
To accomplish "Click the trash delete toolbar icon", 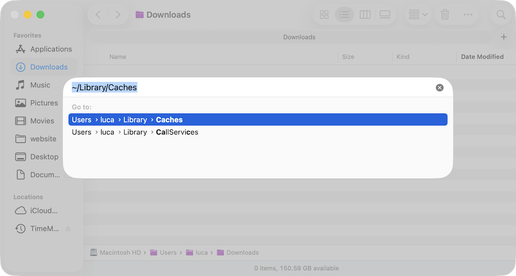I will (445, 15).
